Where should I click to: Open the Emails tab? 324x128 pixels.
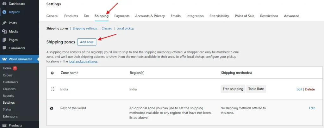coord(176,16)
